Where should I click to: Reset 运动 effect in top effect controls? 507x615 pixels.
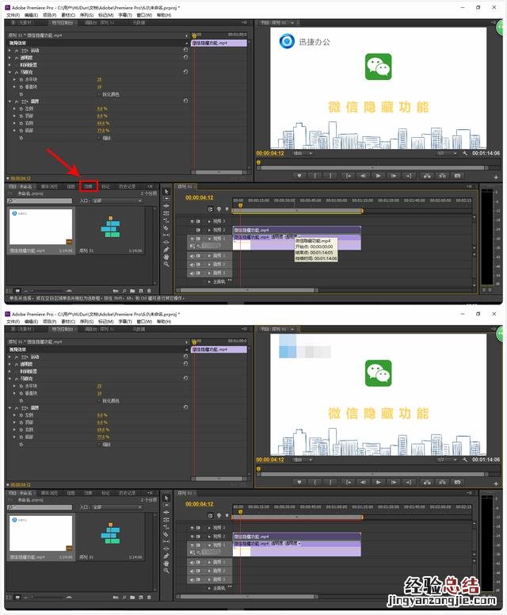[x=185, y=50]
